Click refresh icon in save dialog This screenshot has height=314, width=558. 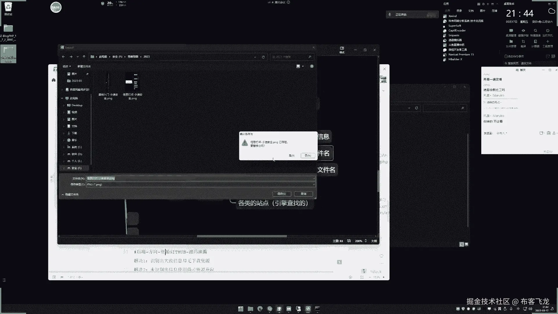pos(263,57)
